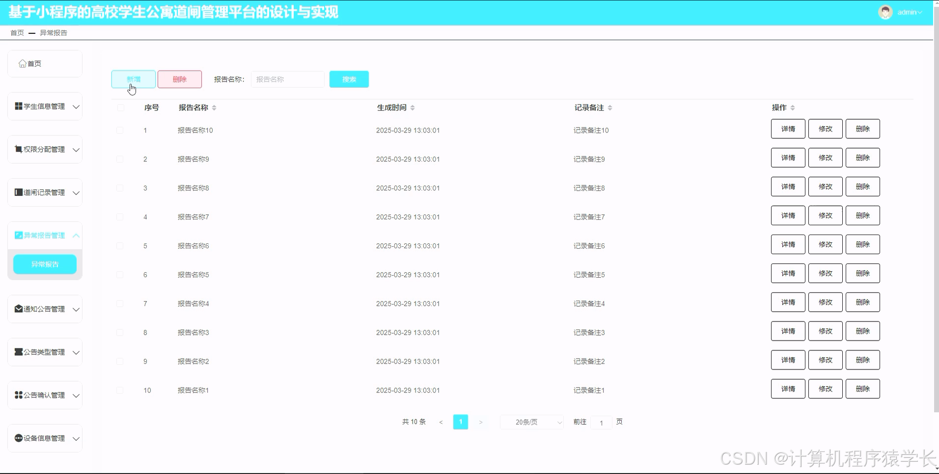Check the checkbox for 报告名称5
The image size is (939, 474).
(x=120, y=274)
